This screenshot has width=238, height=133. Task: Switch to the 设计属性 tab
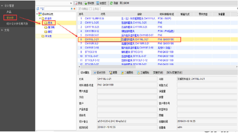85,73
